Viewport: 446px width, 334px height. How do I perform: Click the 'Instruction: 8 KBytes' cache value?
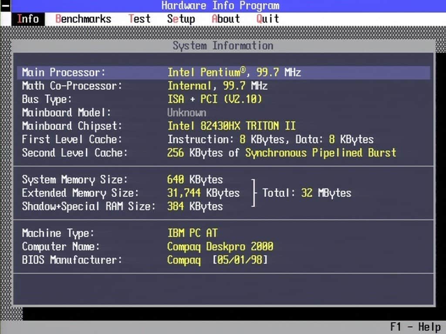click(x=226, y=140)
